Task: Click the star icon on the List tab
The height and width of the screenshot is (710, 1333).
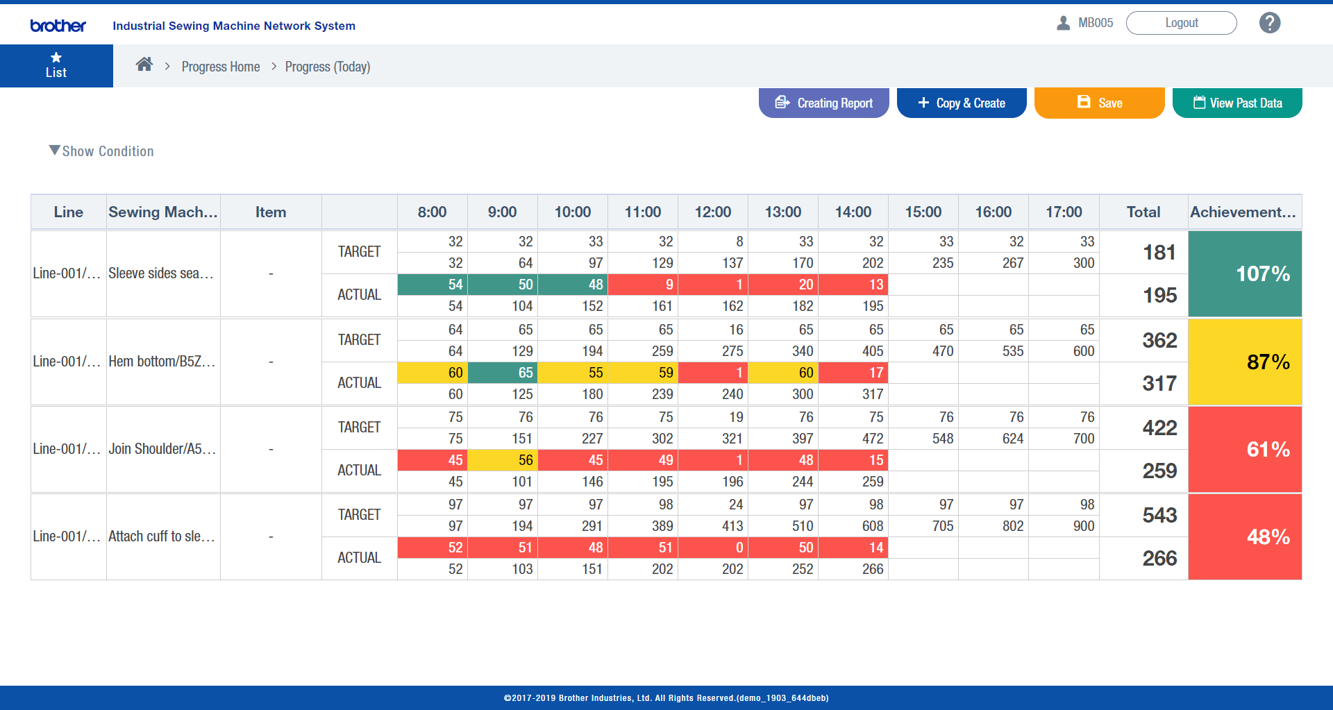Action: [56, 58]
